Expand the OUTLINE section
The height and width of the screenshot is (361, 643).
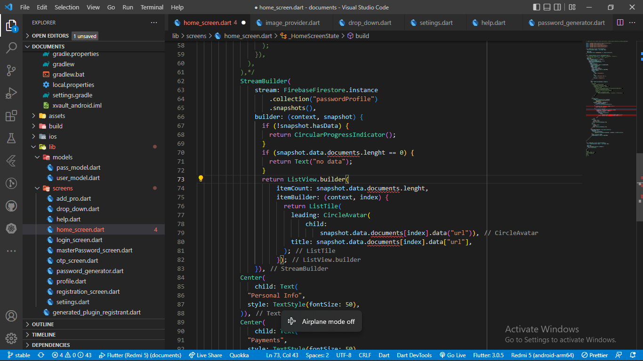tap(94, 324)
